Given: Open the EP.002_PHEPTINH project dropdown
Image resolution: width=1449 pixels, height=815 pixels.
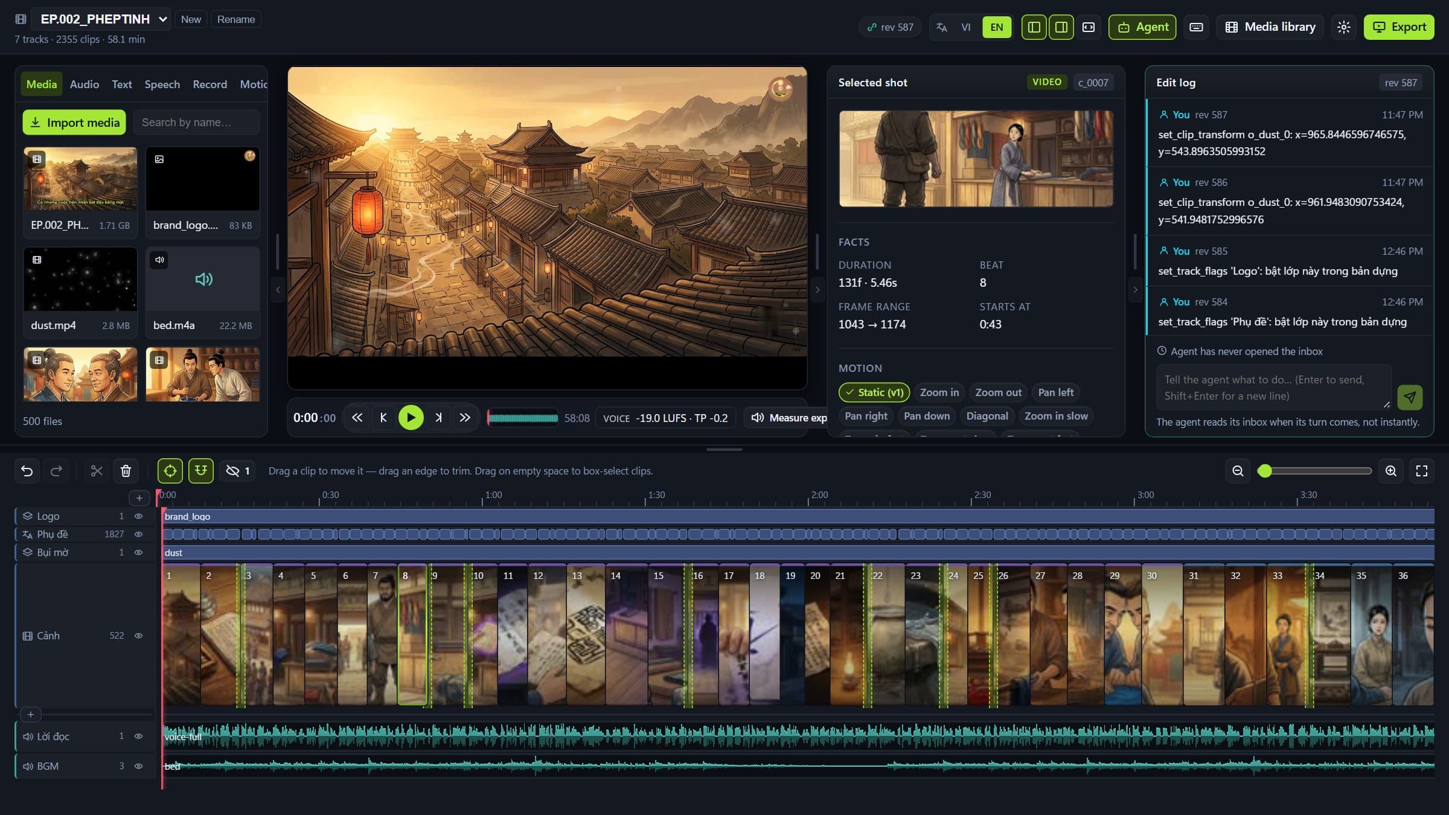Looking at the screenshot, I should 101,19.
